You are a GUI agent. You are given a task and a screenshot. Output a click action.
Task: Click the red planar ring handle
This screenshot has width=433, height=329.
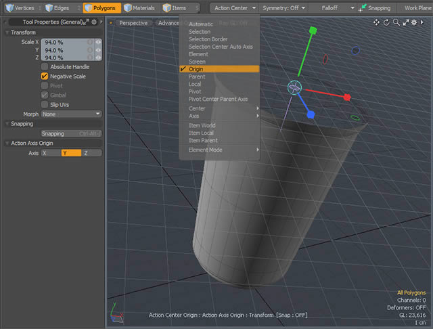325,59
